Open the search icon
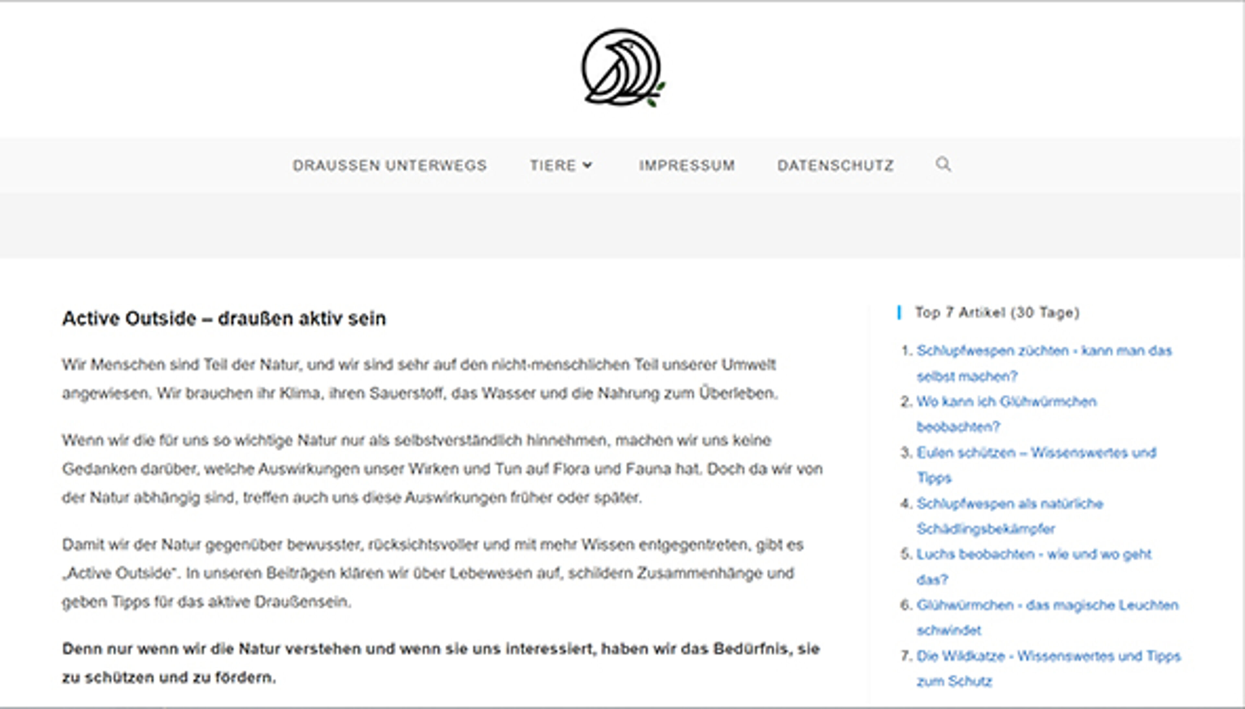The height and width of the screenshot is (709, 1245). tap(943, 164)
